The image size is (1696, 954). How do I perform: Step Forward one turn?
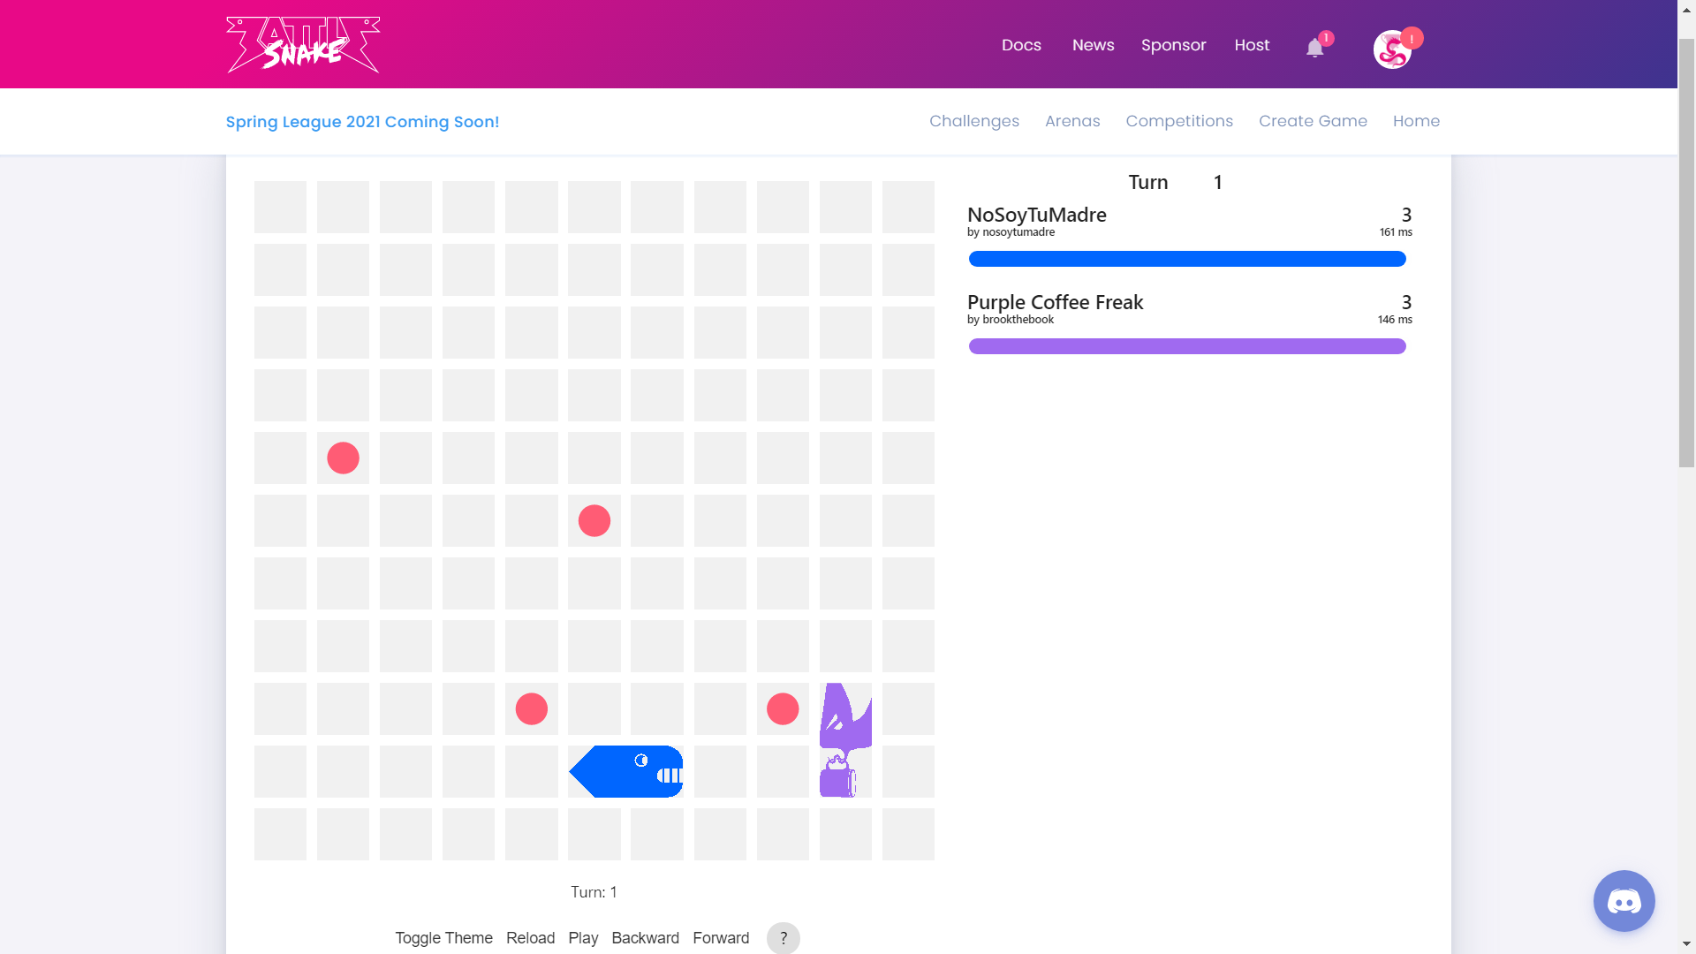pyautogui.click(x=721, y=938)
